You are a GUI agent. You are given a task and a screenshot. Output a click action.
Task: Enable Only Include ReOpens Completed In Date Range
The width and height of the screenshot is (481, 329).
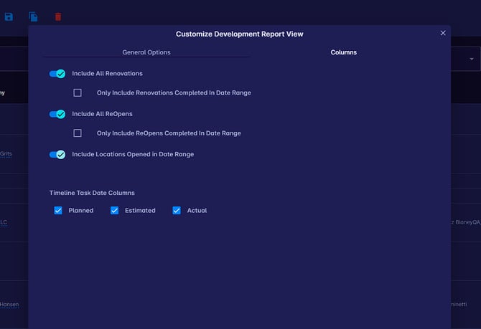point(78,133)
